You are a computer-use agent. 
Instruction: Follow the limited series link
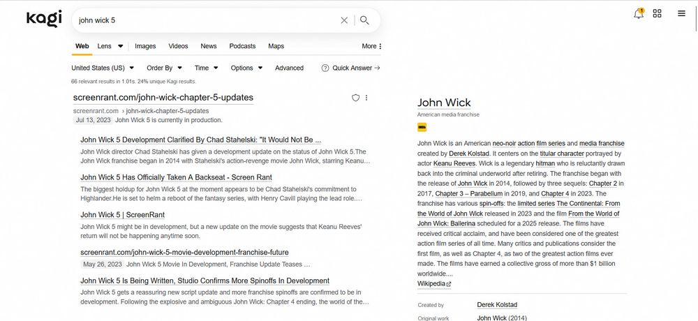coord(536,204)
